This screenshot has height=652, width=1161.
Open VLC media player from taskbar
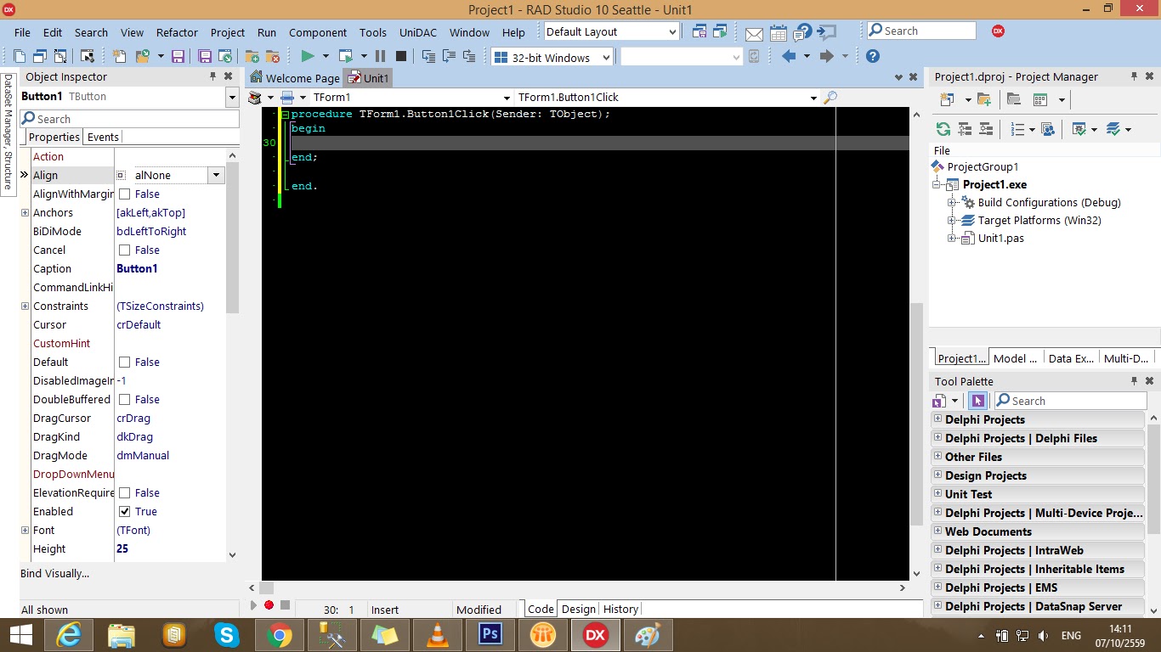(438, 634)
